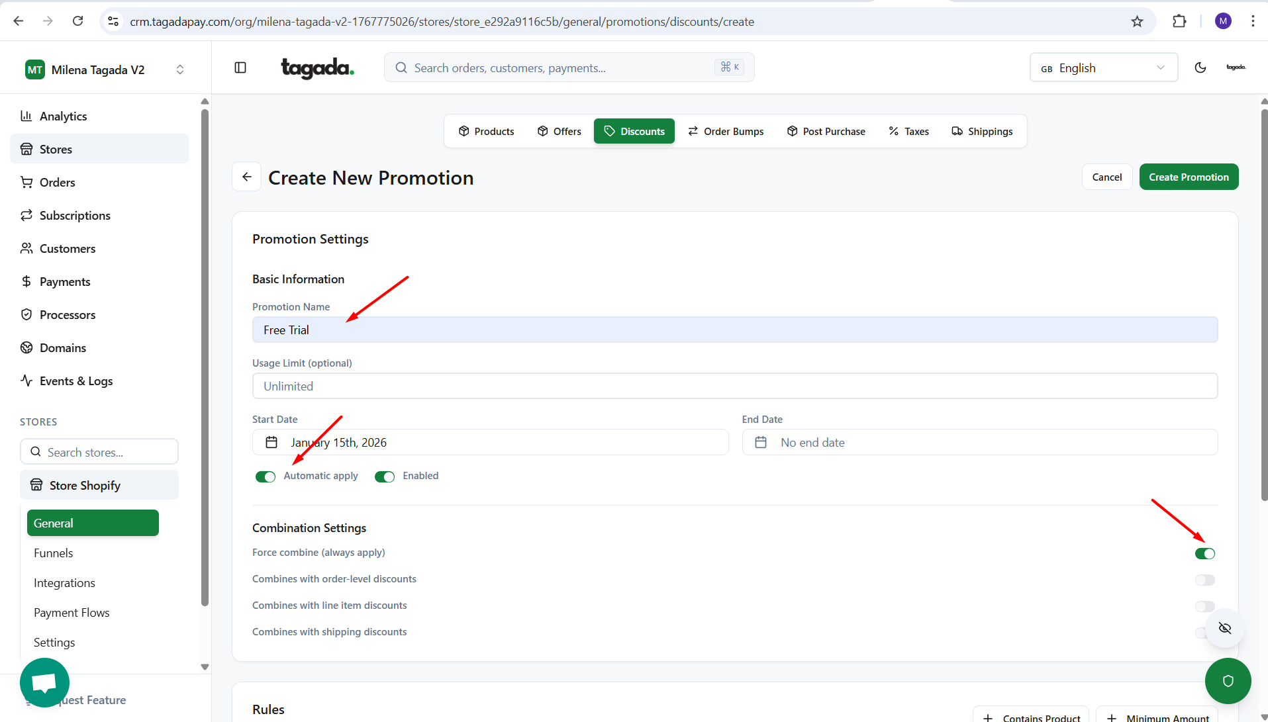Turn off the Enabled toggle

[x=385, y=476]
